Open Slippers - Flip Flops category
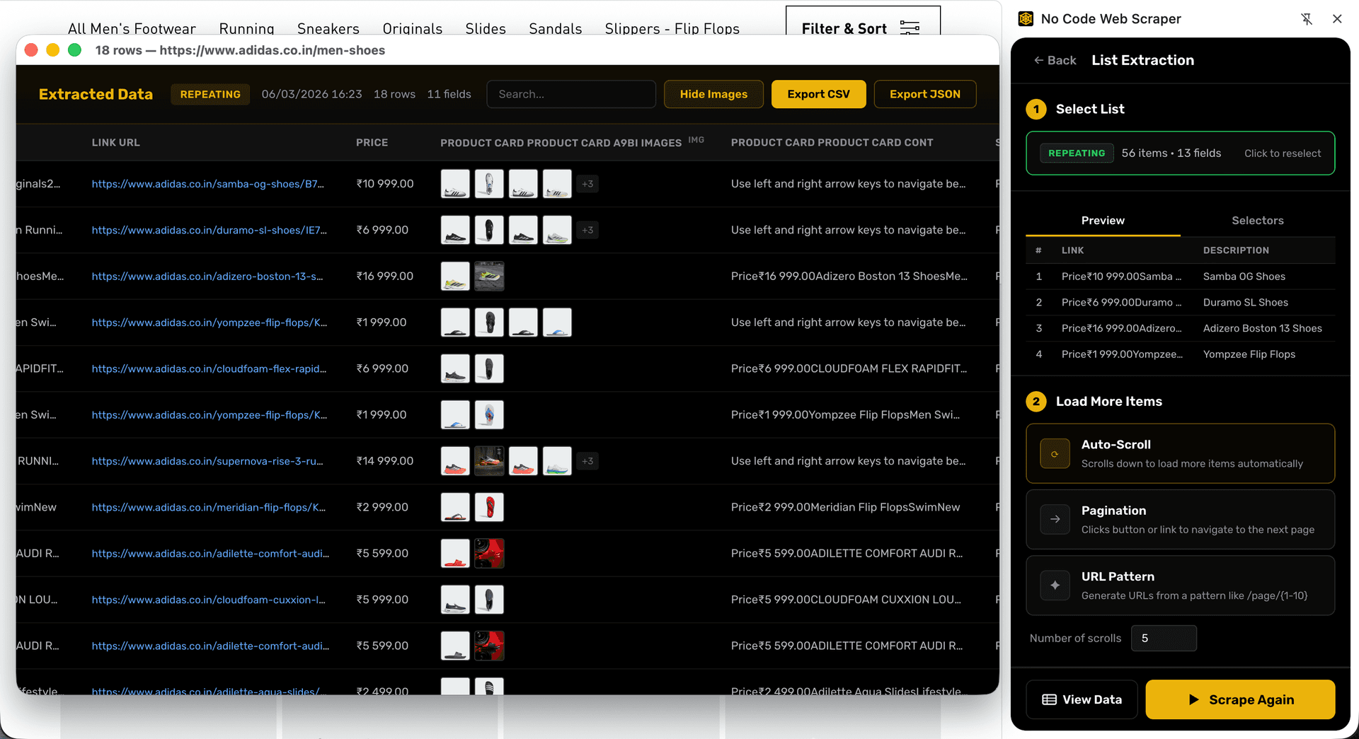 click(x=672, y=28)
